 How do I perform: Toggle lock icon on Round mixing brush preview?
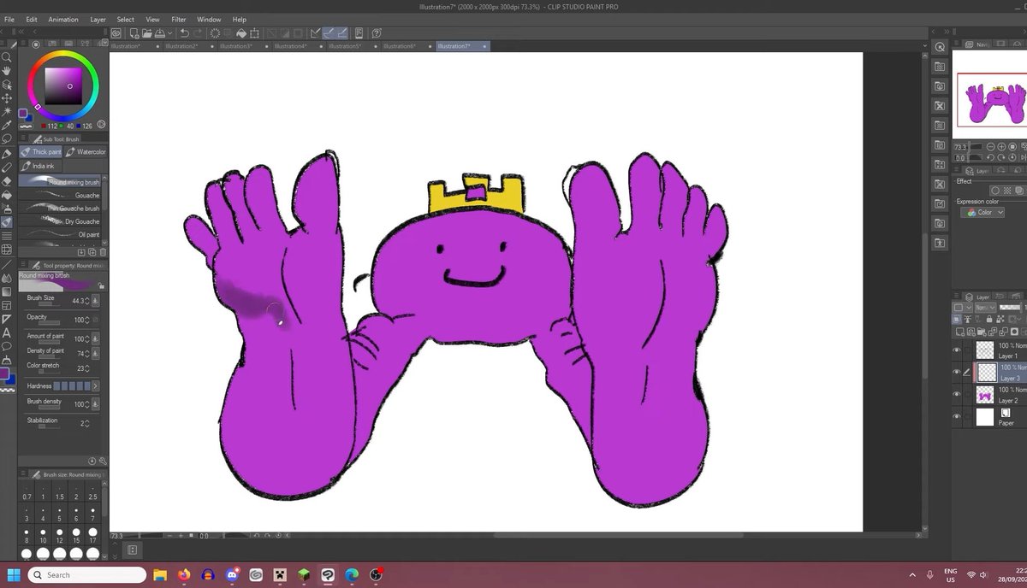tap(101, 286)
